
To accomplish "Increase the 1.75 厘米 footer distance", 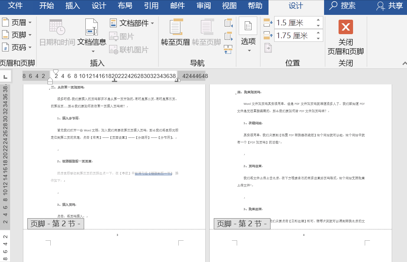I will click(318, 33).
